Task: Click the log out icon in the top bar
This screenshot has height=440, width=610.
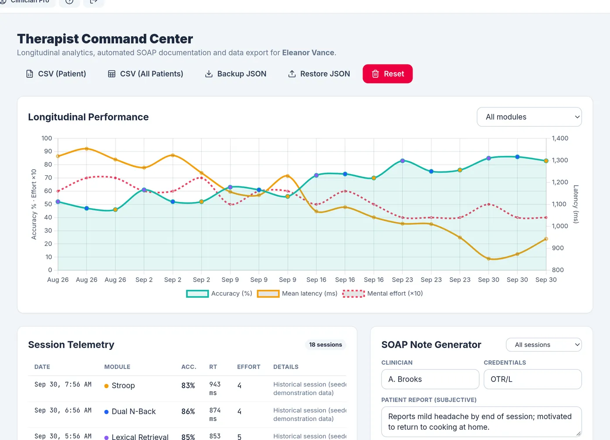Action: [94, 2]
